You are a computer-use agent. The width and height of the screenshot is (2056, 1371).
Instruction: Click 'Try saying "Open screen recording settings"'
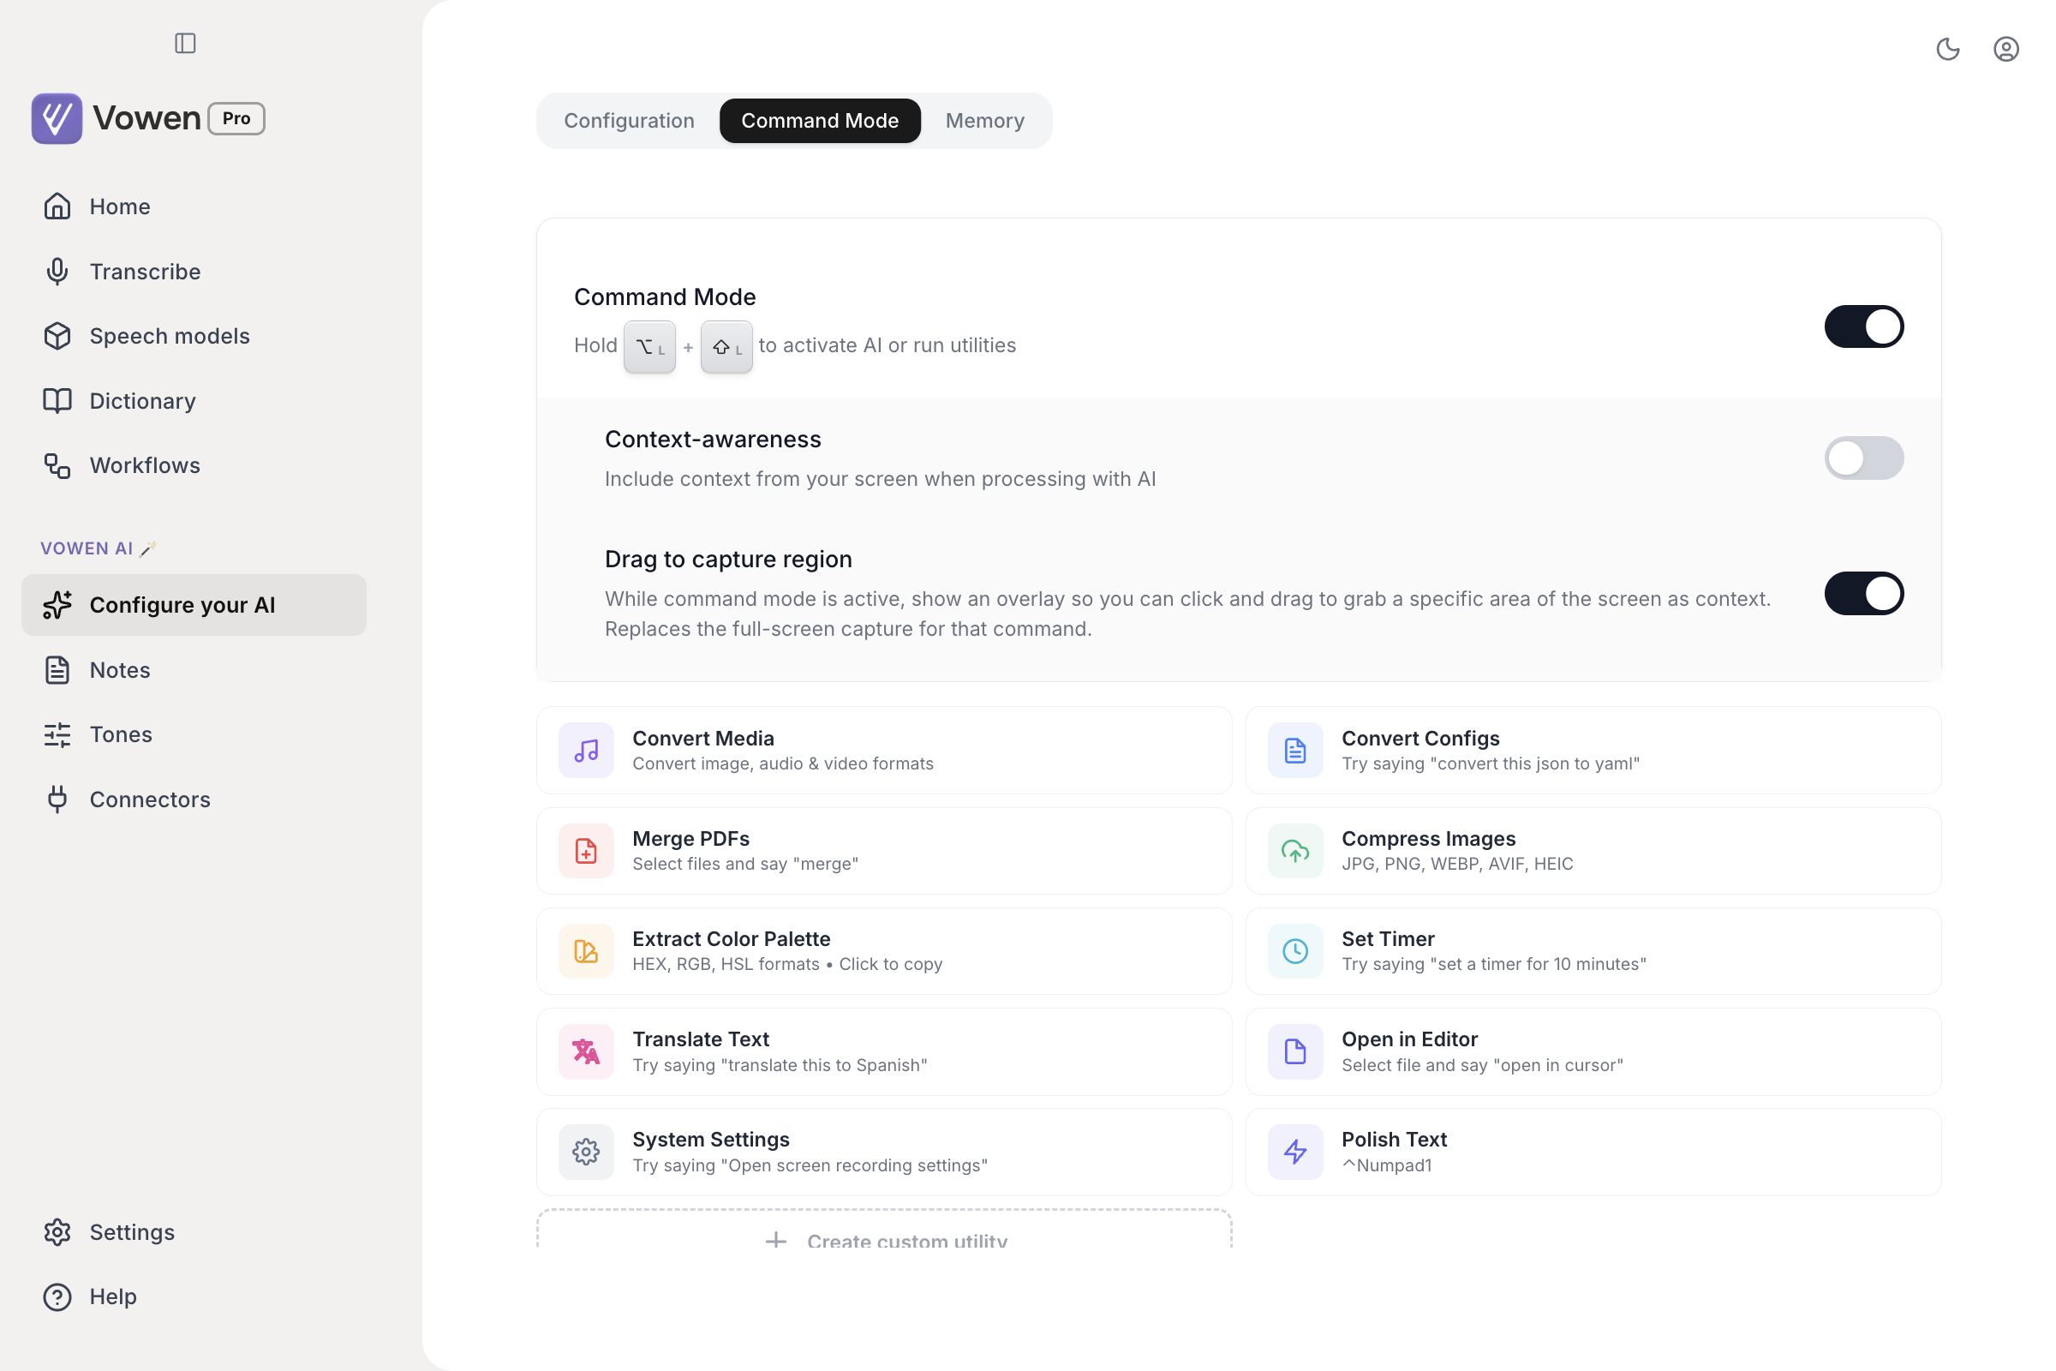810,1165
